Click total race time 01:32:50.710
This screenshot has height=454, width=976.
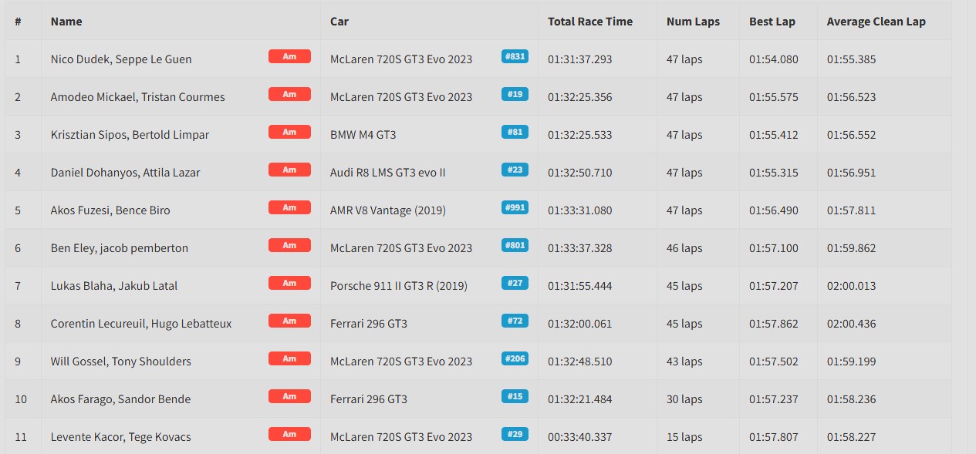coord(580,173)
